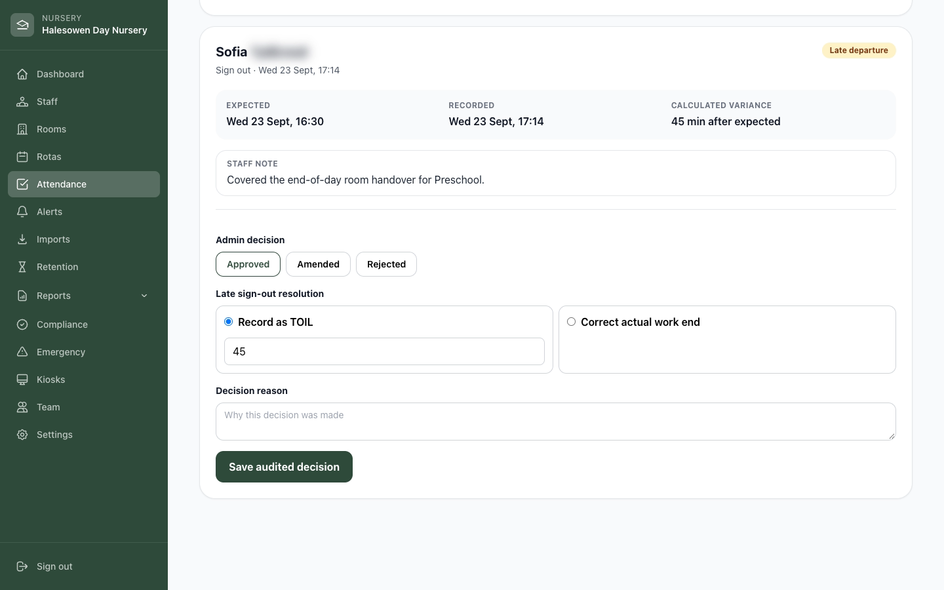Image resolution: width=944 pixels, height=590 pixels.
Task: Choose the Rejected admin decision
Action: click(386, 264)
